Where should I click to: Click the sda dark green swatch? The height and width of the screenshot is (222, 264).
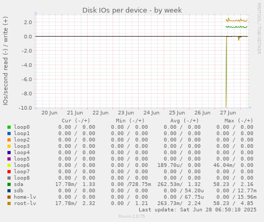point(9,184)
